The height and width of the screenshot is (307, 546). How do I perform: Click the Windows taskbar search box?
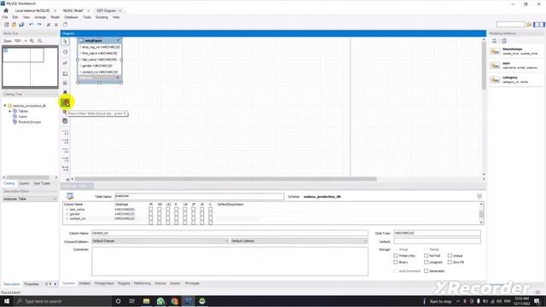(x=62, y=301)
